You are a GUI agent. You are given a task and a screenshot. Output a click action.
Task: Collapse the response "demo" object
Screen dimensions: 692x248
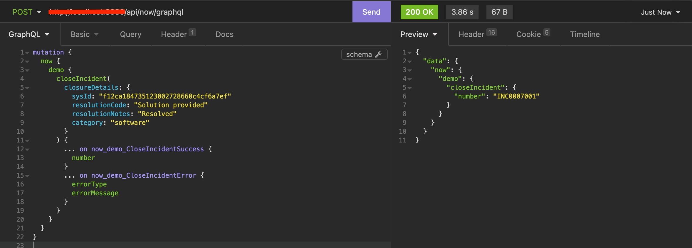click(x=410, y=79)
